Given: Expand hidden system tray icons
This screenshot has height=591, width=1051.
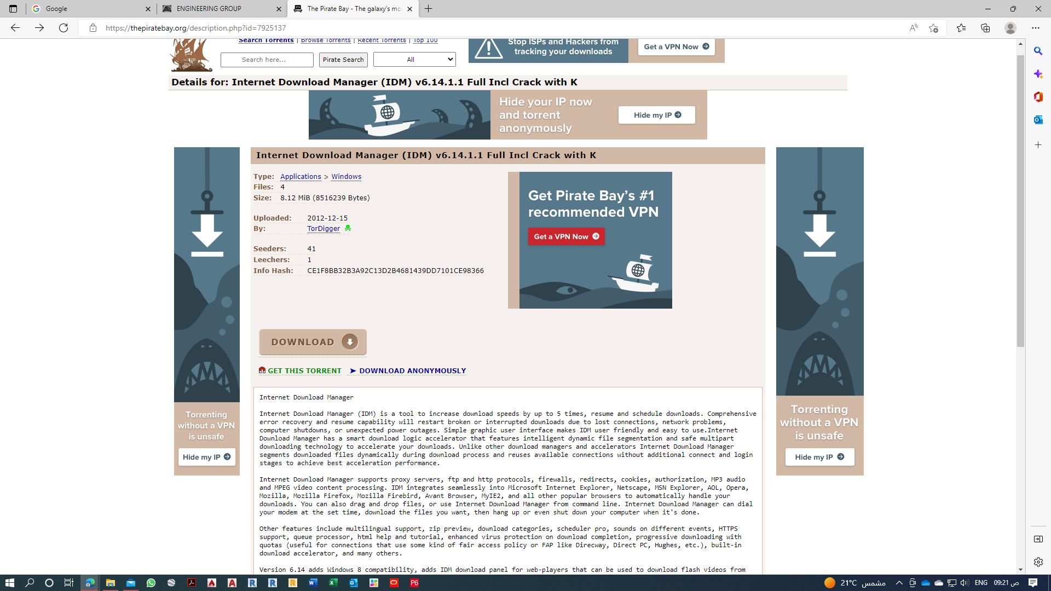Looking at the screenshot, I should 899,583.
